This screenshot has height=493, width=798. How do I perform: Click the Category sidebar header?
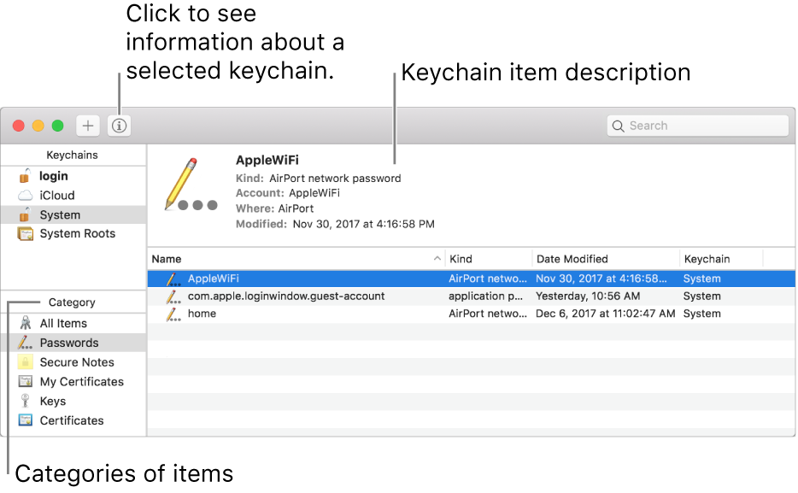pos(72,302)
